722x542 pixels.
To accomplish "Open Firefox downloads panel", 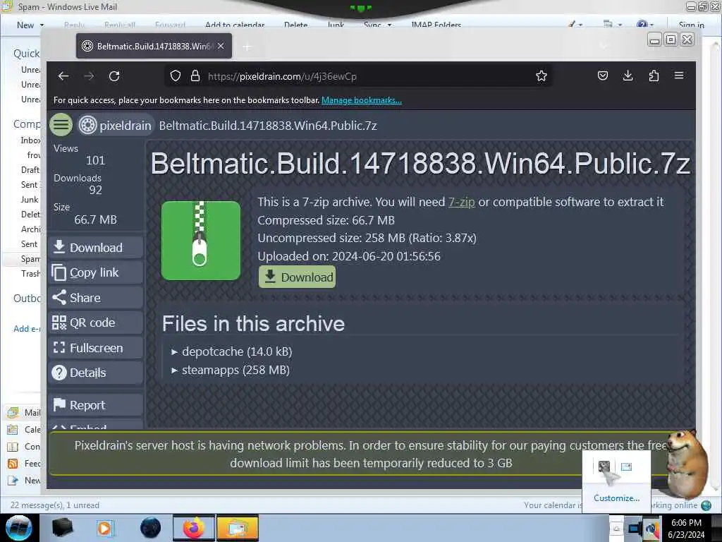I will click(628, 76).
